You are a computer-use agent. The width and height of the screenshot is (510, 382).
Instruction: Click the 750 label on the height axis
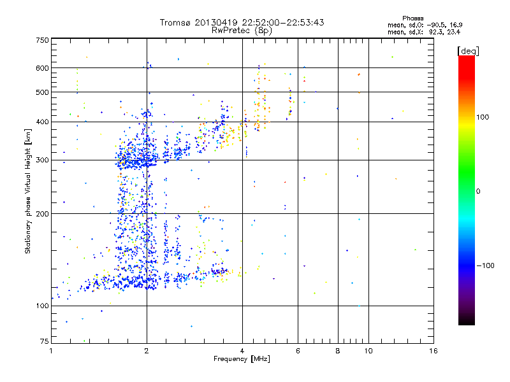point(42,40)
